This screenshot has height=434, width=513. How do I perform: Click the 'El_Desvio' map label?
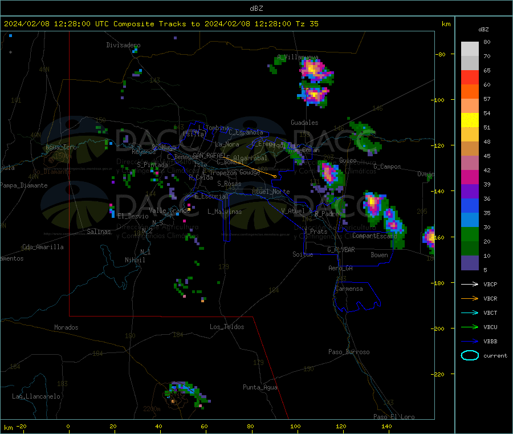tap(133, 216)
